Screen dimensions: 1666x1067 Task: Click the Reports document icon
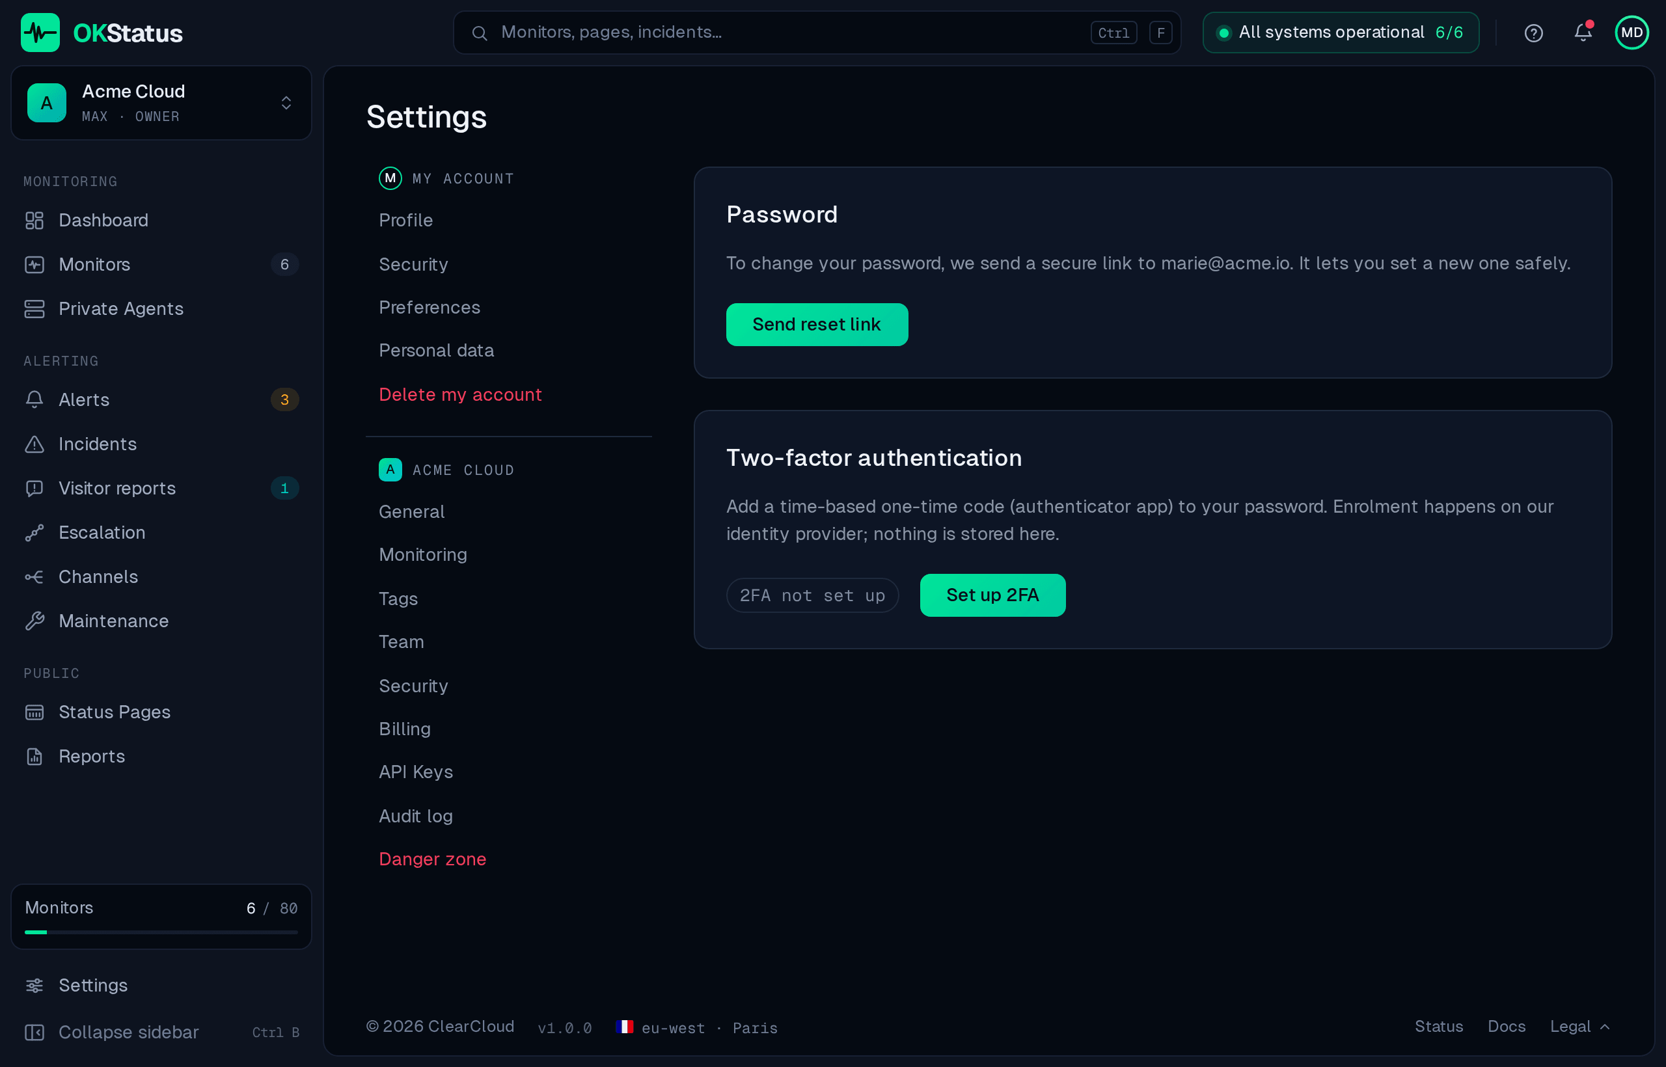(34, 757)
